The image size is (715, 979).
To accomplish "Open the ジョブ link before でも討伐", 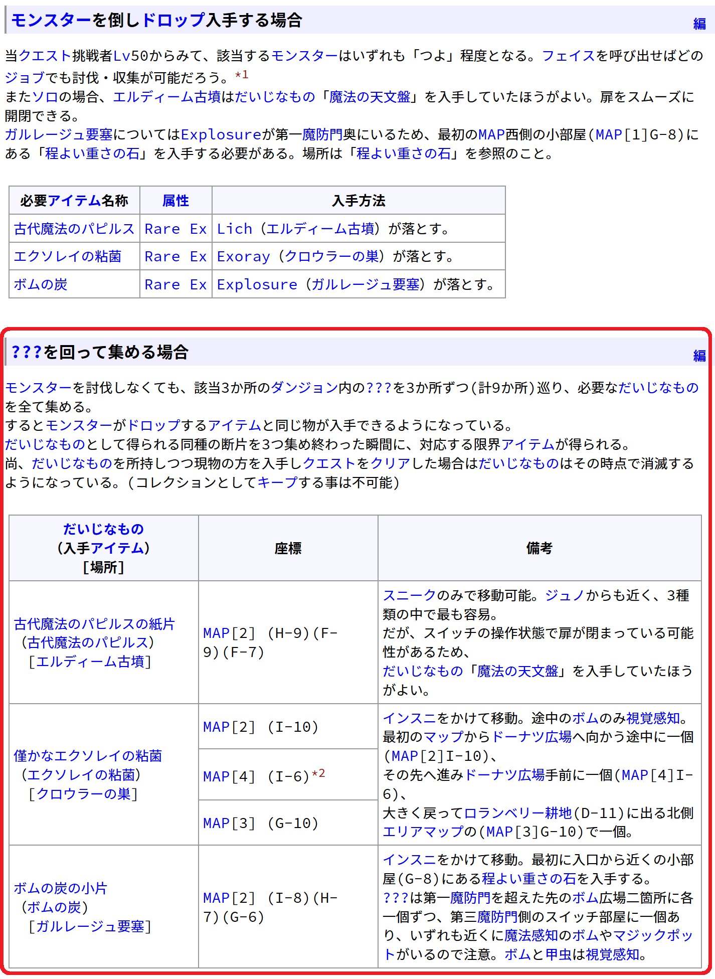I will coord(25,77).
